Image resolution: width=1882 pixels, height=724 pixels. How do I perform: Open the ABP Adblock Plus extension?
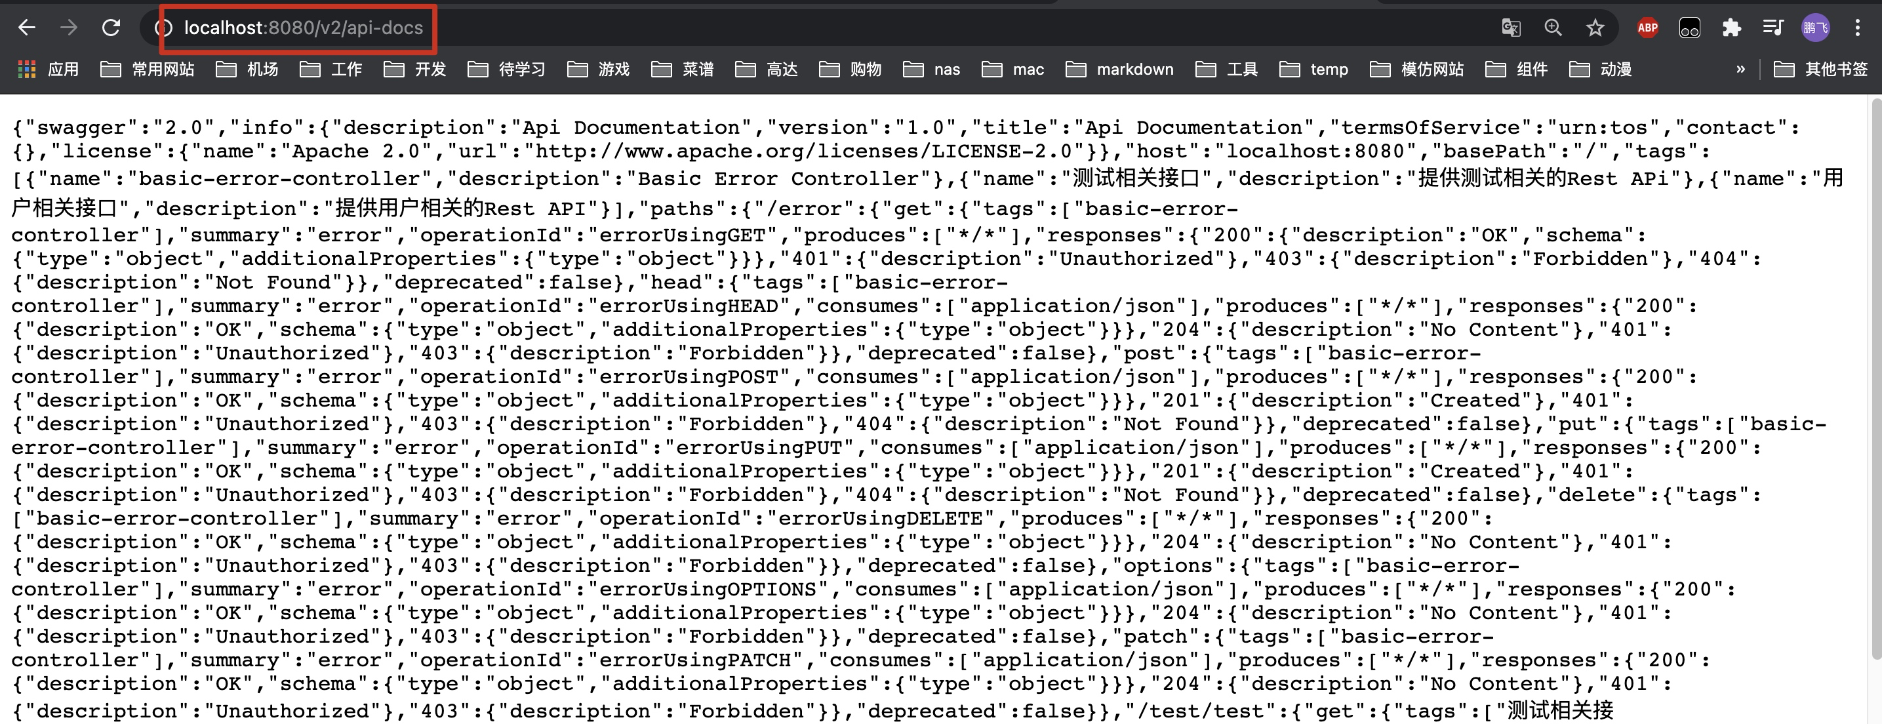coord(1647,28)
